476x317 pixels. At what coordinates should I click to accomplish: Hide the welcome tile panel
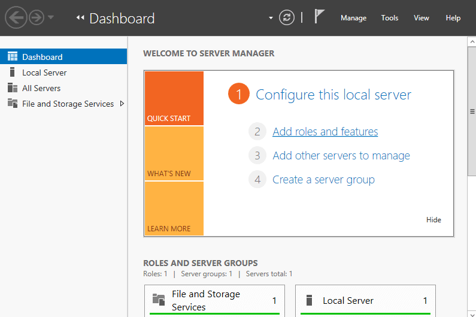click(x=433, y=220)
